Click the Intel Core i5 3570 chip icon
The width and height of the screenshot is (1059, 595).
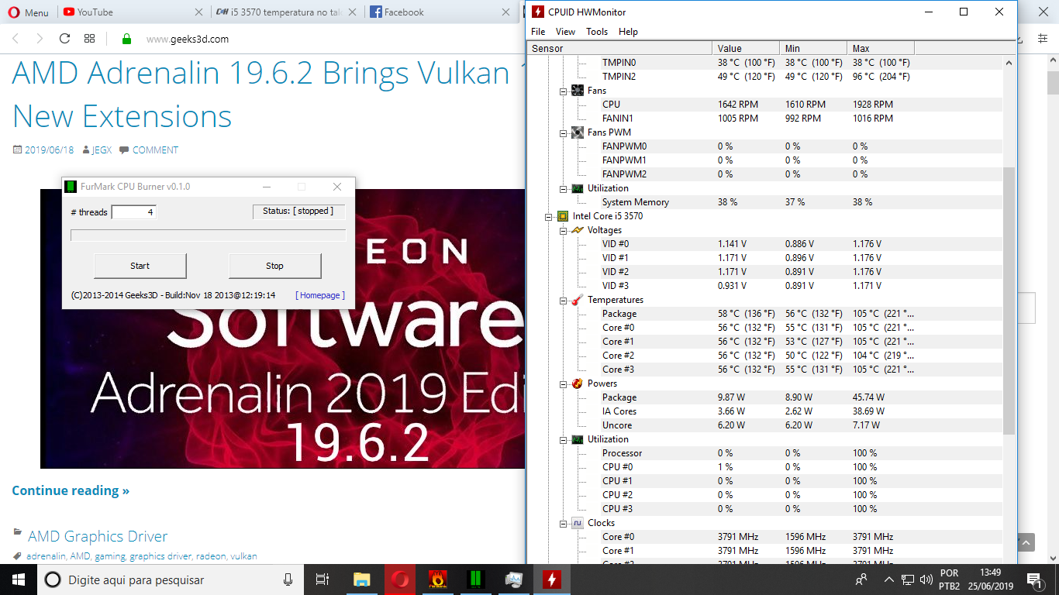[564, 216]
